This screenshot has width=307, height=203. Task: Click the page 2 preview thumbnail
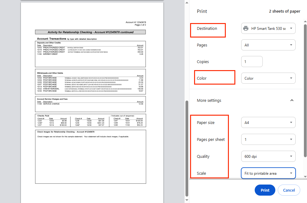[92, 103]
